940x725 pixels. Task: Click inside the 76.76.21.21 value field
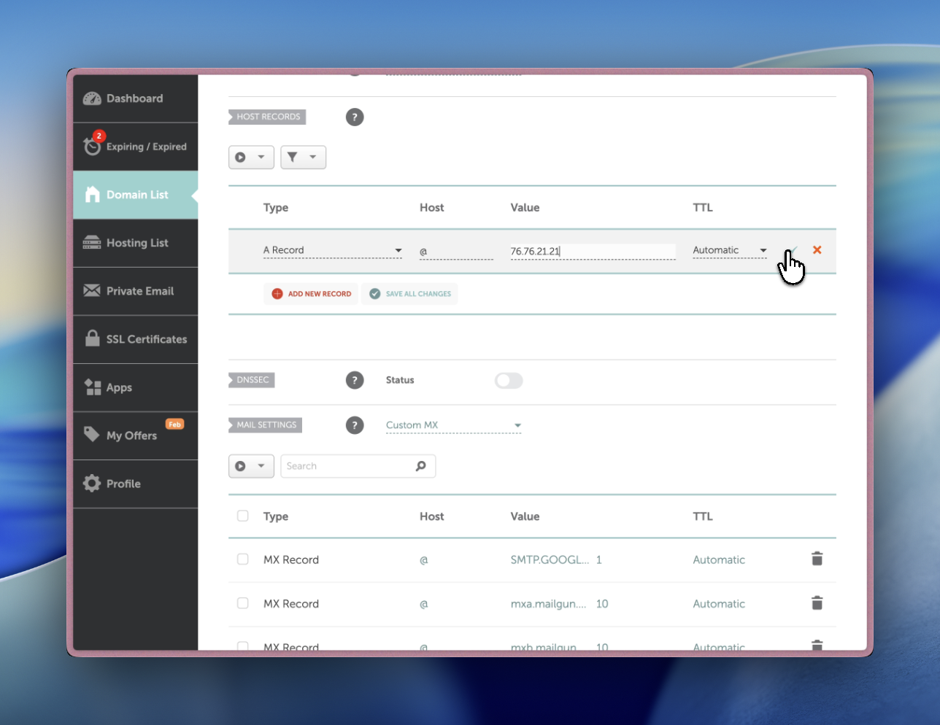pyautogui.click(x=593, y=251)
